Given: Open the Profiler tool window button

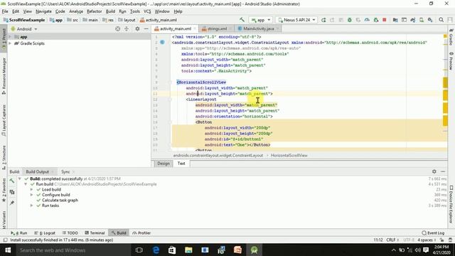Looking at the screenshot, I should coord(141,233).
